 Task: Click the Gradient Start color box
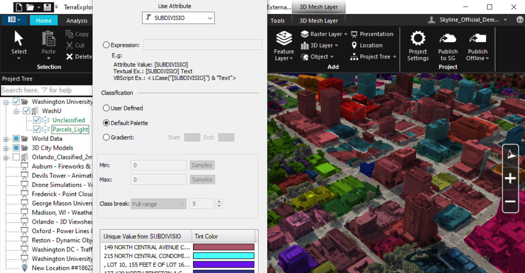tap(192, 138)
